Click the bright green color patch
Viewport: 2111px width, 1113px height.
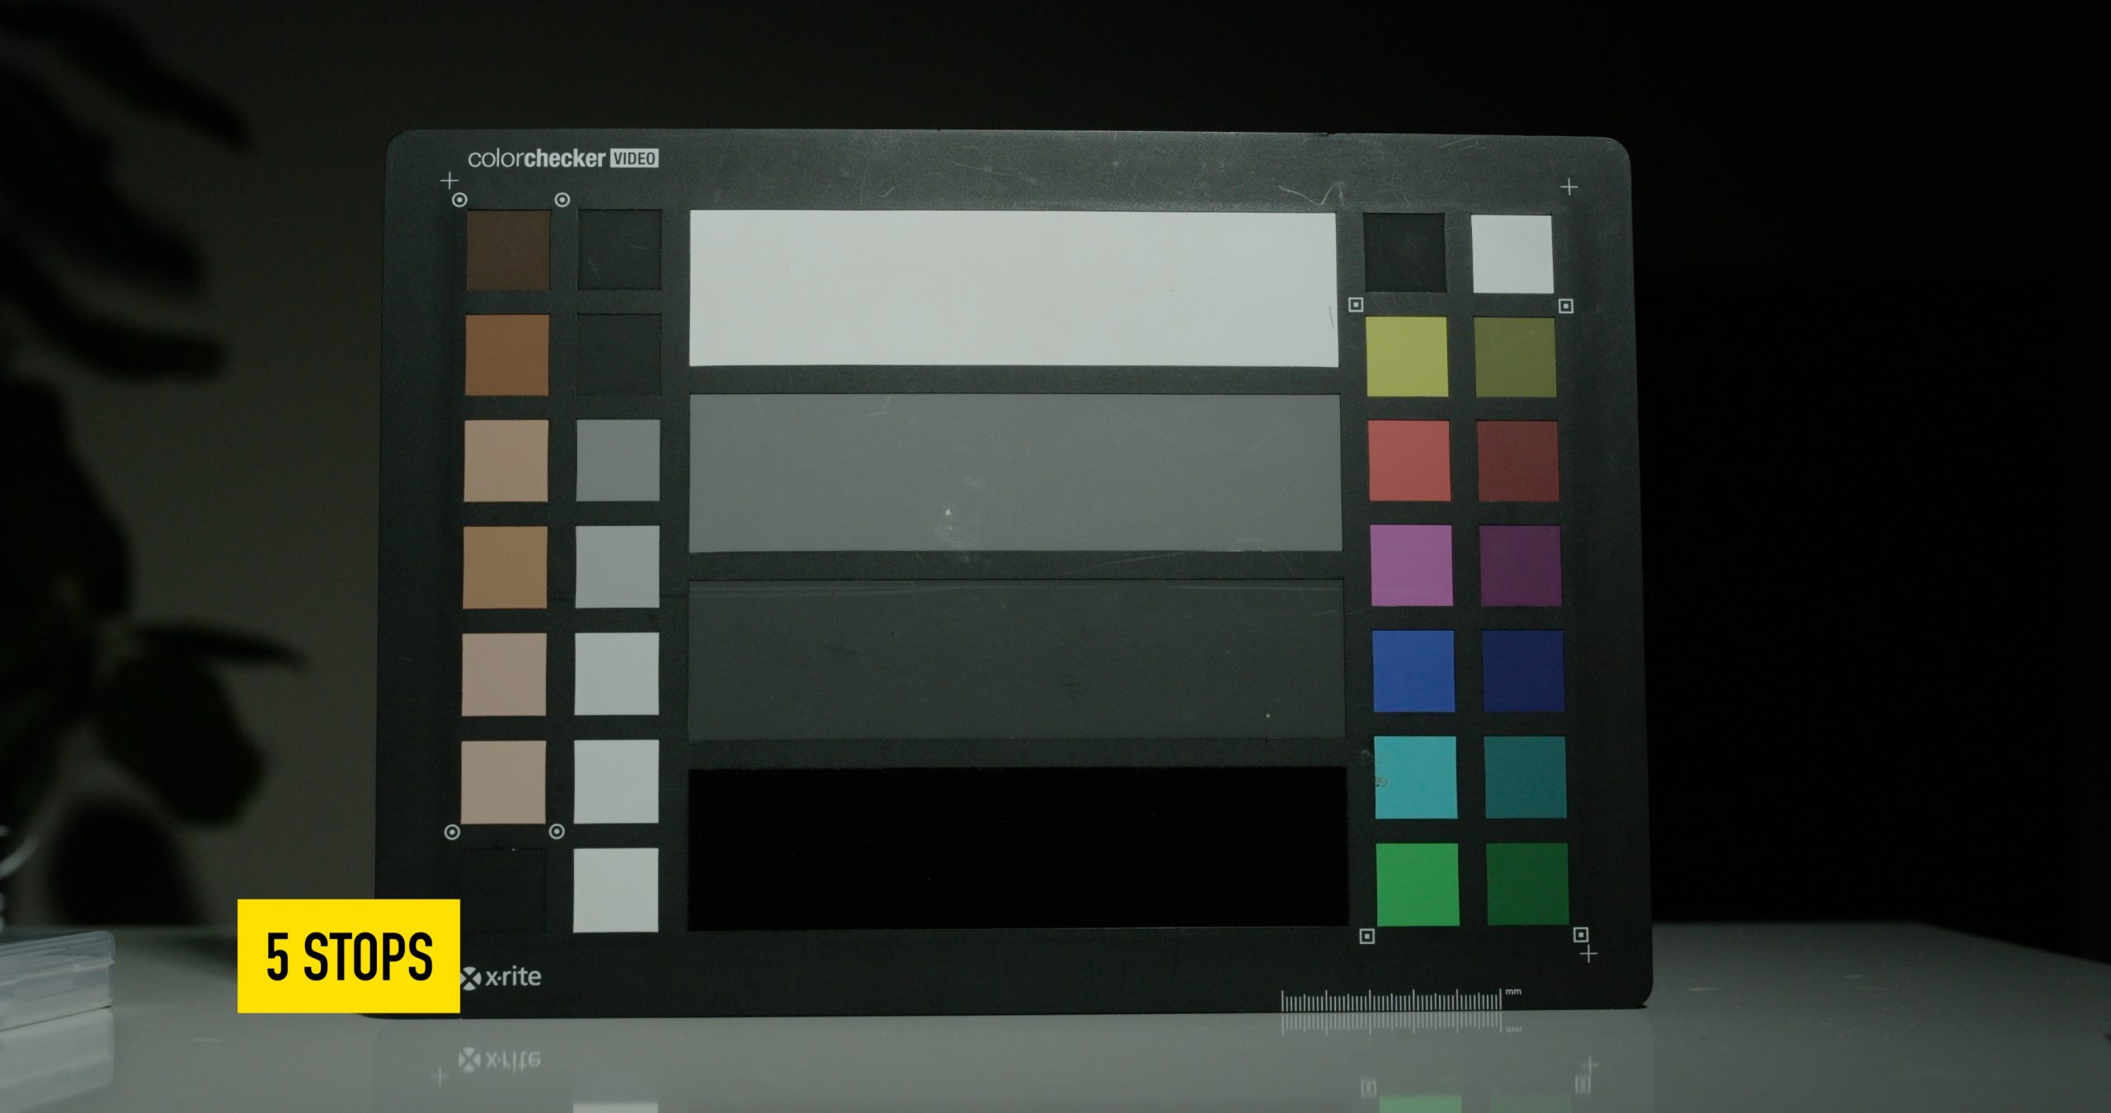pyautogui.click(x=1418, y=884)
